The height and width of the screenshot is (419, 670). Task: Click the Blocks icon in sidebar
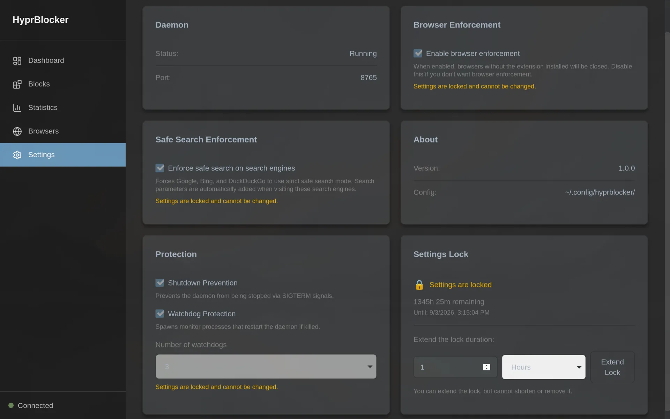(17, 84)
